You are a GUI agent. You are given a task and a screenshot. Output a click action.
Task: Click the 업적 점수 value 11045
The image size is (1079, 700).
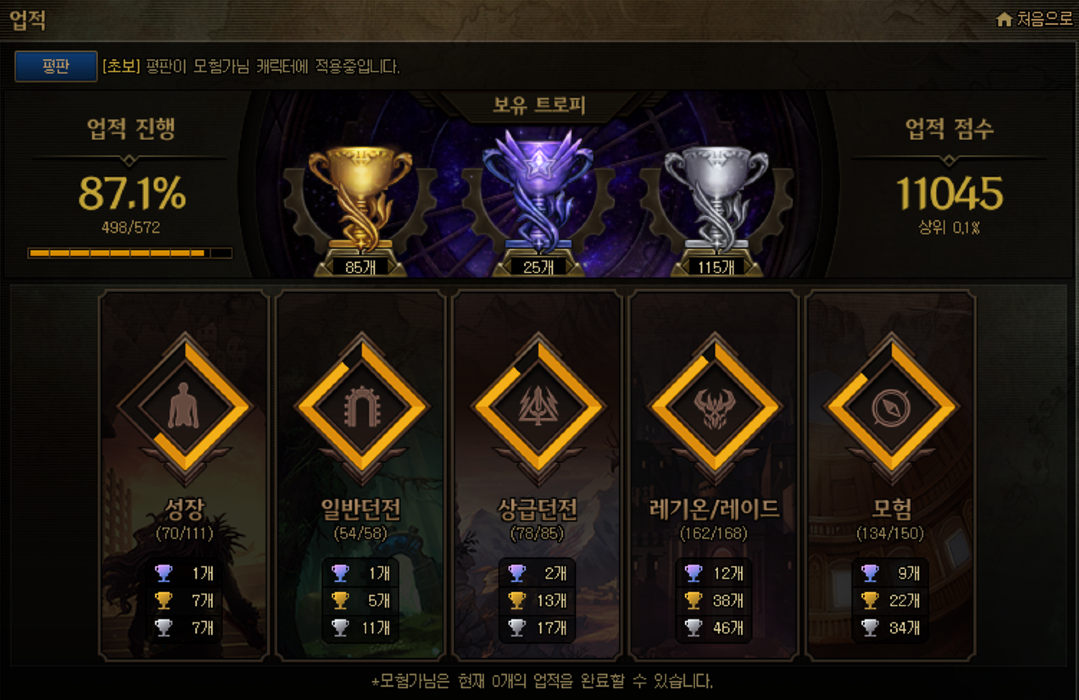[950, 194]
